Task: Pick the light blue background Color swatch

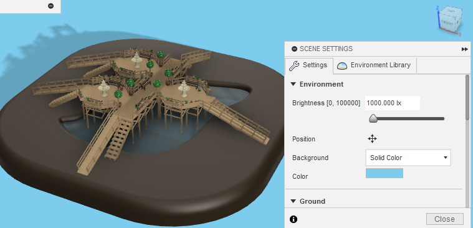Action: [385, 173]
